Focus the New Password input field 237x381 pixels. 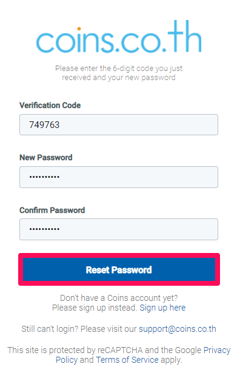119,177
